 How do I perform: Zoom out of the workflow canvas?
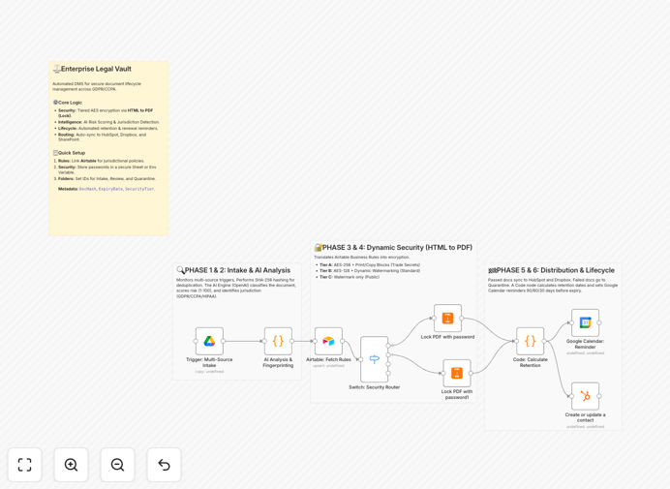[x=117, y=465]
